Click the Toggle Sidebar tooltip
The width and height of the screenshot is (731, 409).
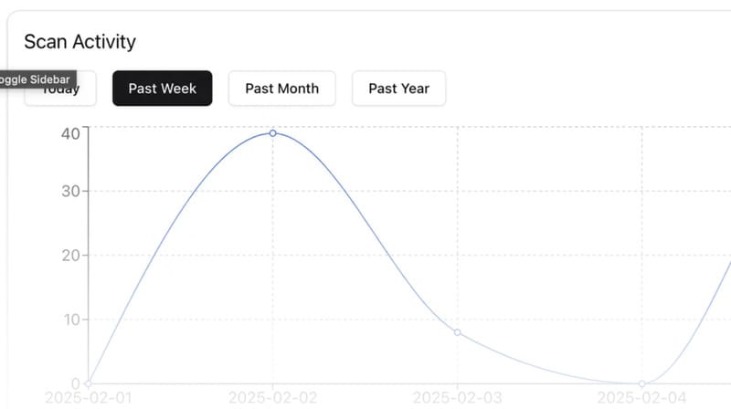(35, 79)
